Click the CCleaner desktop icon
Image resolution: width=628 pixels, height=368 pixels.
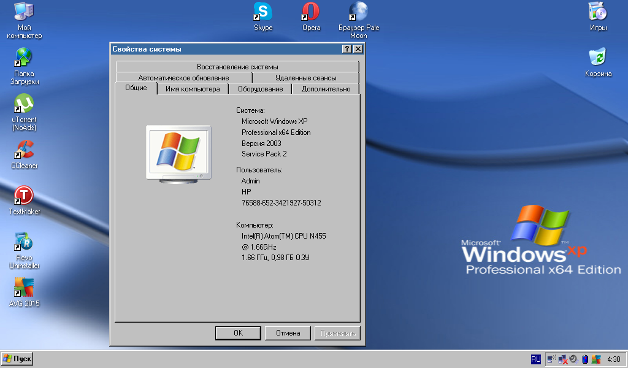(24, 149)
